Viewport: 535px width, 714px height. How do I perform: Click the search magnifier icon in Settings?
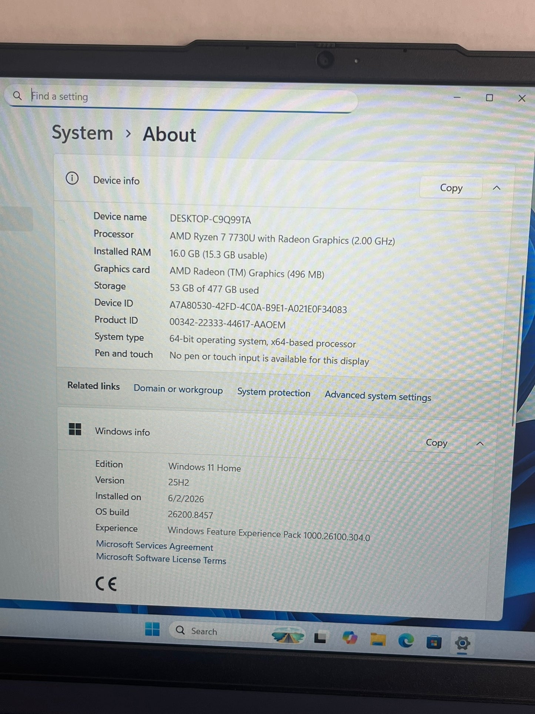click(x=17, y=96)
